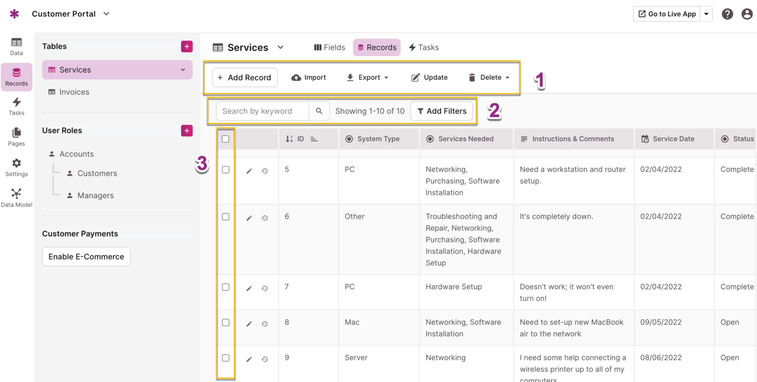The height and width of the screenshot is (382, 757).
Task: Open Tasks from the left sidebar
Action: (x=16, y=106)
